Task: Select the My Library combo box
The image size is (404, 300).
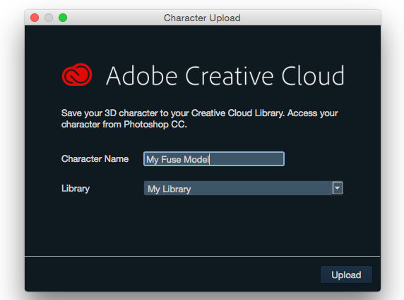Action: pos(243,188)
